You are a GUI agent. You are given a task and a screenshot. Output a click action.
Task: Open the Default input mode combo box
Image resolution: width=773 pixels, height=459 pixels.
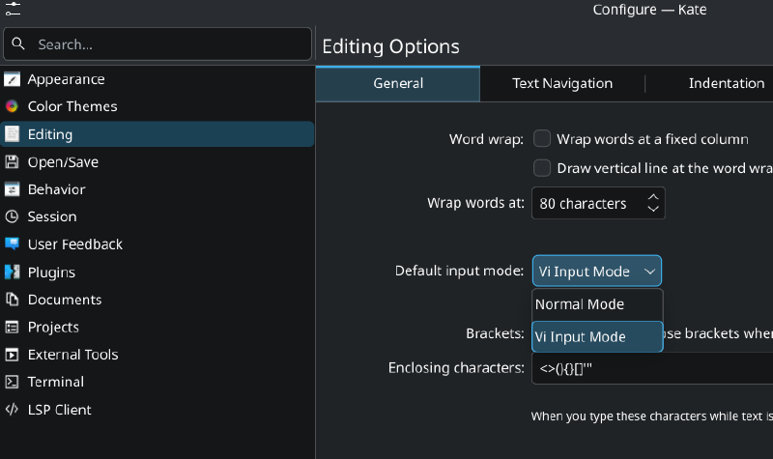(x=596, y=271)
